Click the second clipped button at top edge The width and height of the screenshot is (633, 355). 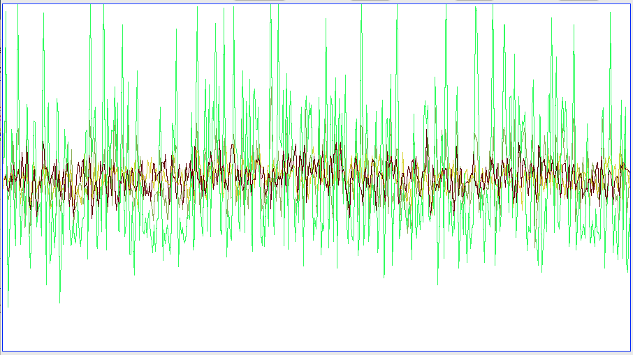coord(370,1)
